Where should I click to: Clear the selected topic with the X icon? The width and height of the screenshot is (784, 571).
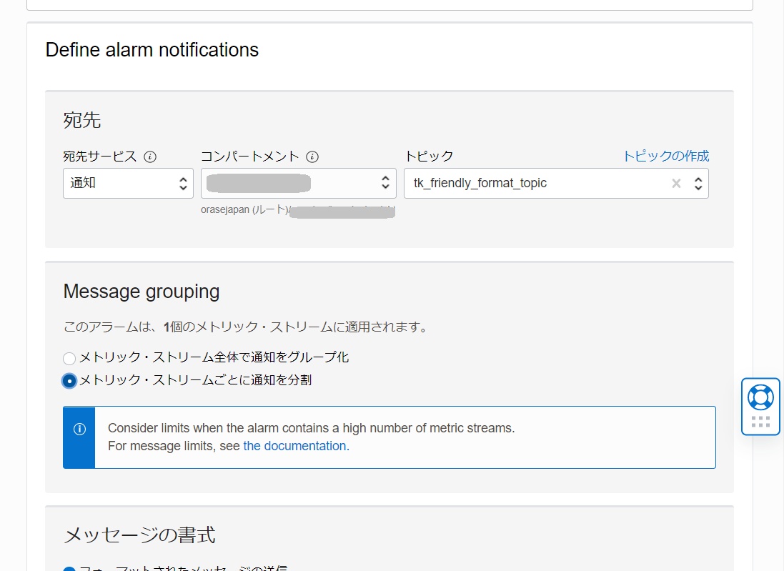(x=676, y=184)
